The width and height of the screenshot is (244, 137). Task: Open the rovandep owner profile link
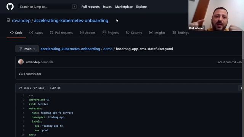(21, 21)
